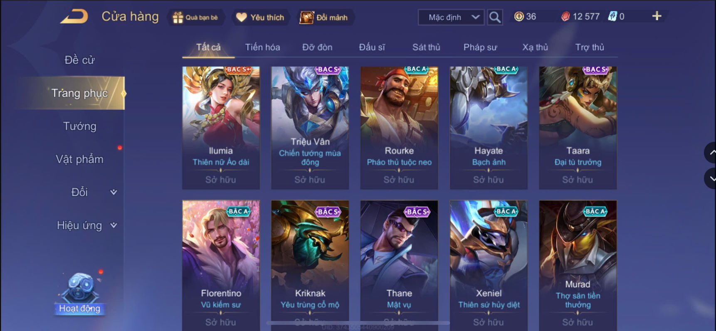Click the plus icon to add currency

tap(657, 16)
